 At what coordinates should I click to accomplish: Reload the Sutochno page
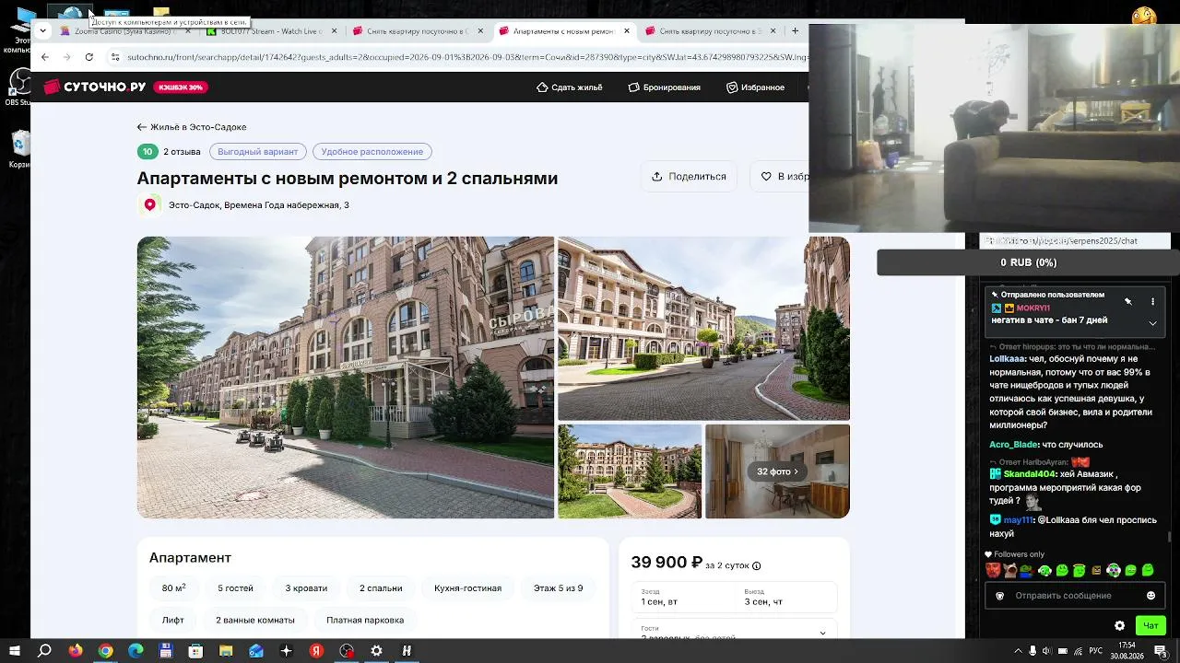click(88, 57)
